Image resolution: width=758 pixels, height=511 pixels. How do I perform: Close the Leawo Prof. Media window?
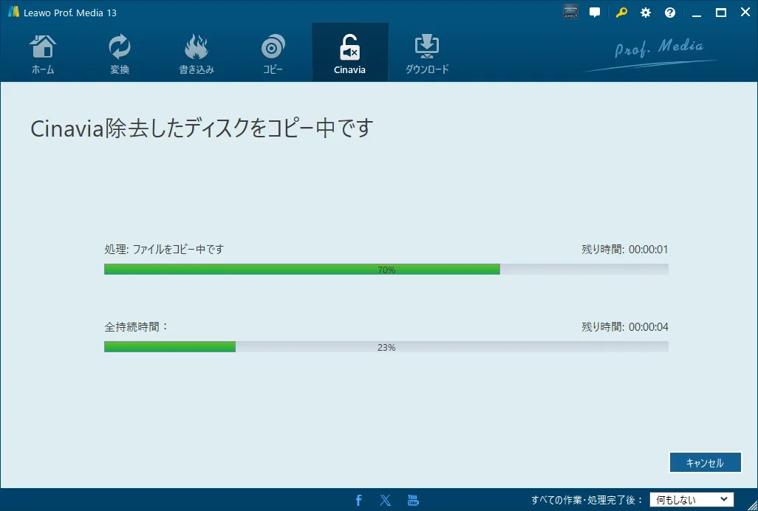coord(745,13)
